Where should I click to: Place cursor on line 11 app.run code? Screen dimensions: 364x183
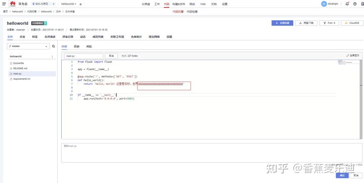pyautogui.click(x=109, y=99)
